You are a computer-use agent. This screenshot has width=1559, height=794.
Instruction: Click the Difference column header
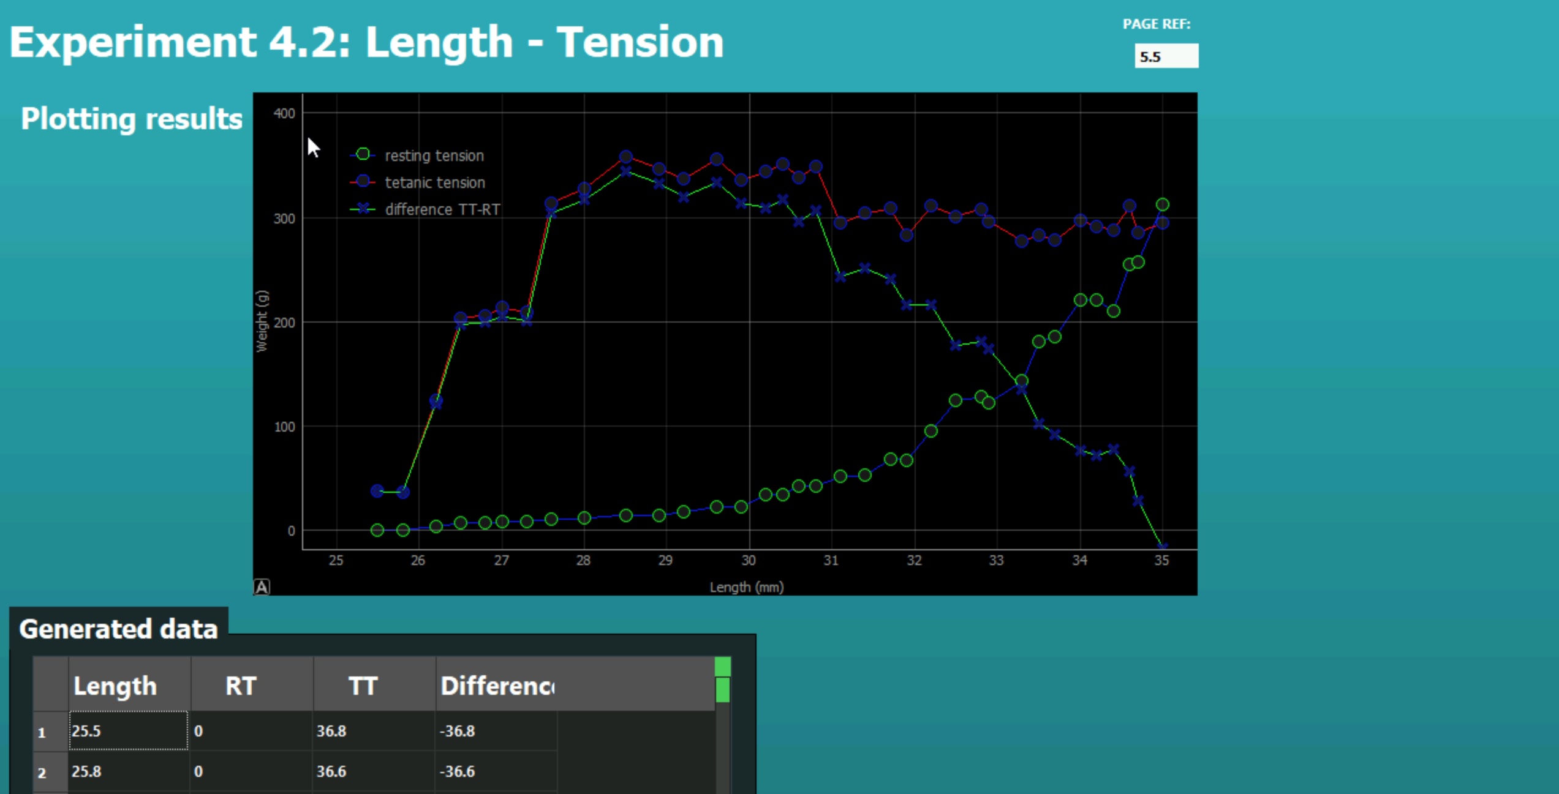[496, 686]
